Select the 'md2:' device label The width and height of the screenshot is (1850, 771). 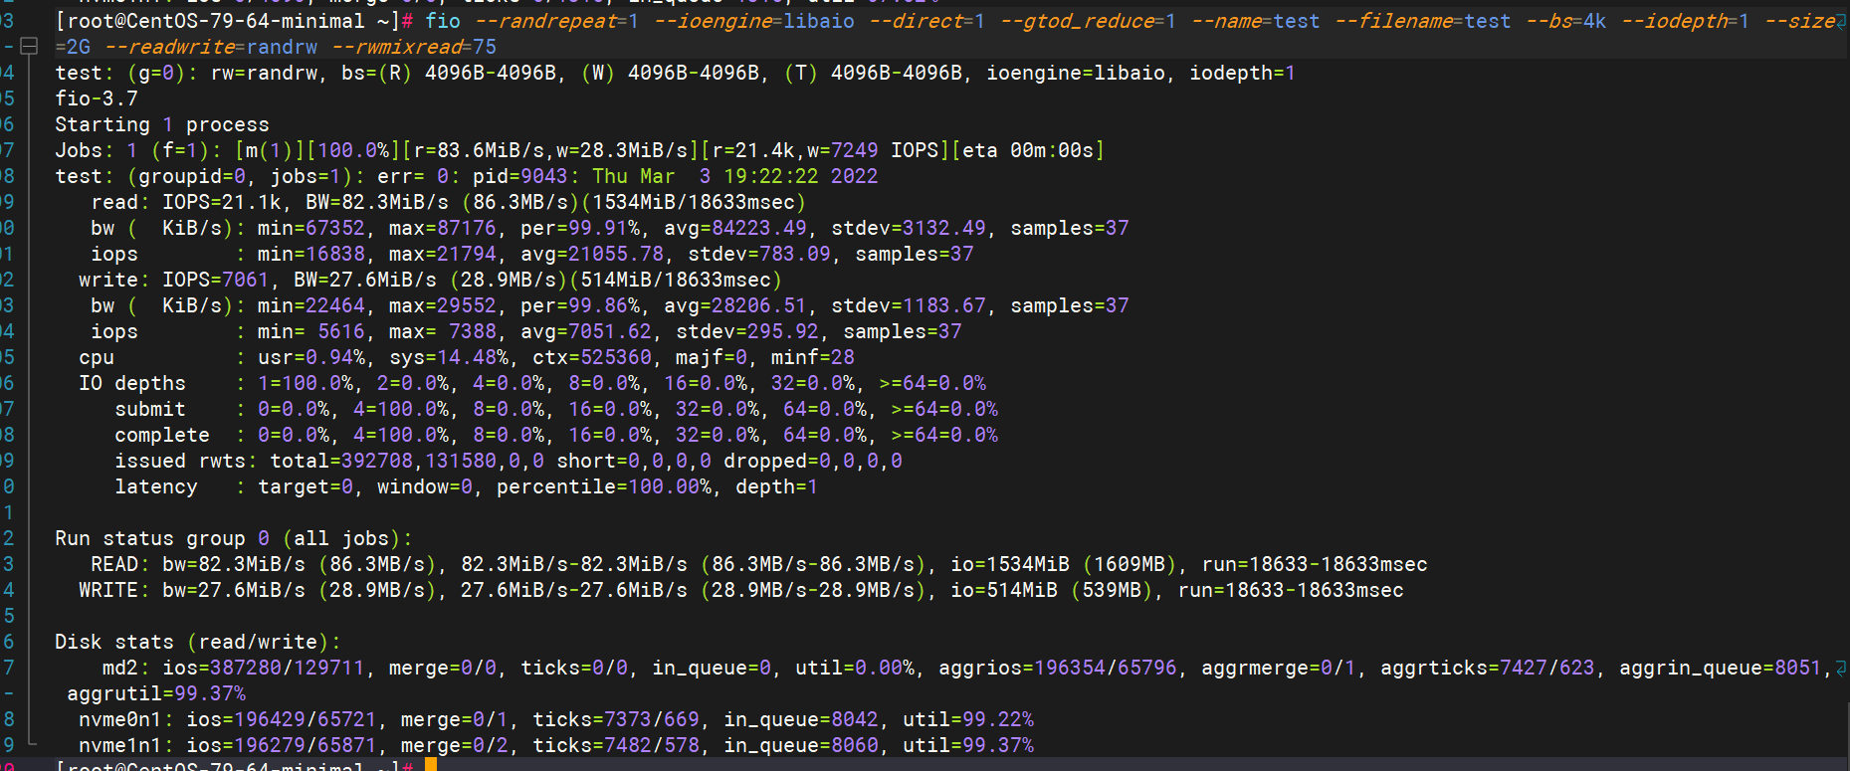tap(126, 668)
